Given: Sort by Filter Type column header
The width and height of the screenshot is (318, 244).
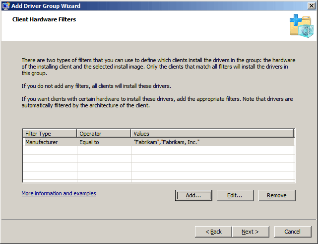Looking at the screenshot, I should 50,134.
